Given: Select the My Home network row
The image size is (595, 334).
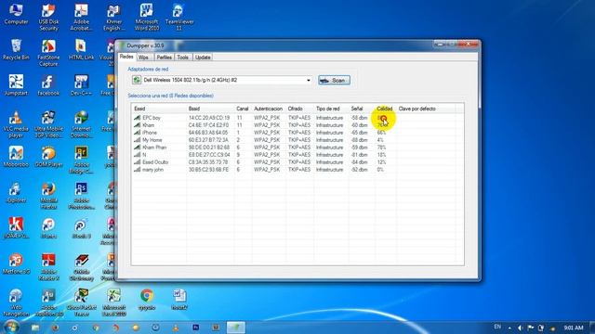Looking at the screenshot, I should click(x=297, y=140).
